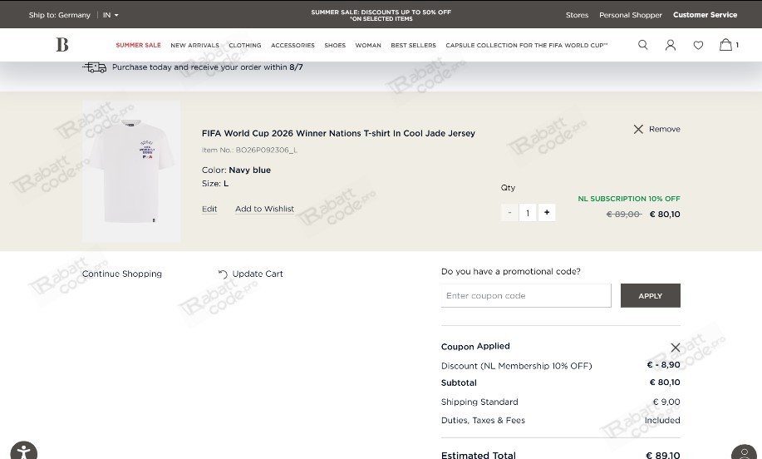The height and width of the screenshot is (459, 762).
Task: Increase quantity with the plus button
Action: (547, 213)
